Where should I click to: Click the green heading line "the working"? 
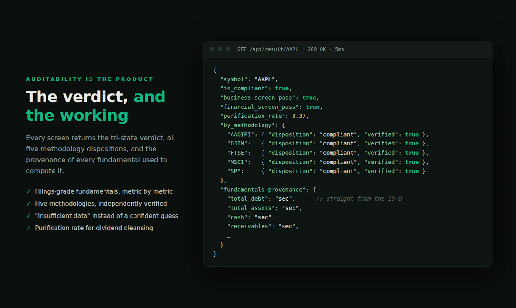pyautogui.click(x=77, y=115)
